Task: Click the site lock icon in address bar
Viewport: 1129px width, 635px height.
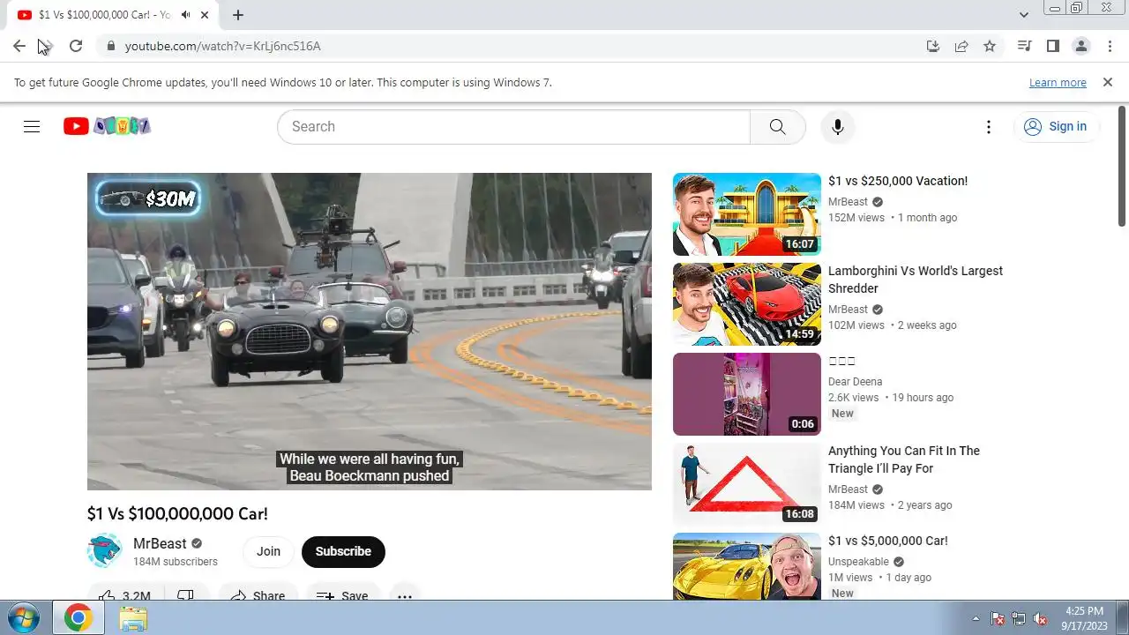Action: click(x=110, y=46)
